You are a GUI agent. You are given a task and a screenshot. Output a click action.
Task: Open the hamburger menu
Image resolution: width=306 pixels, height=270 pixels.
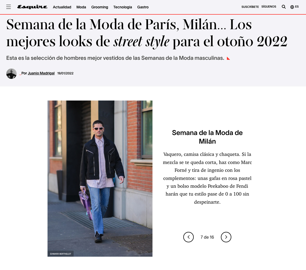pyautogui.click(x=9, y=7)
